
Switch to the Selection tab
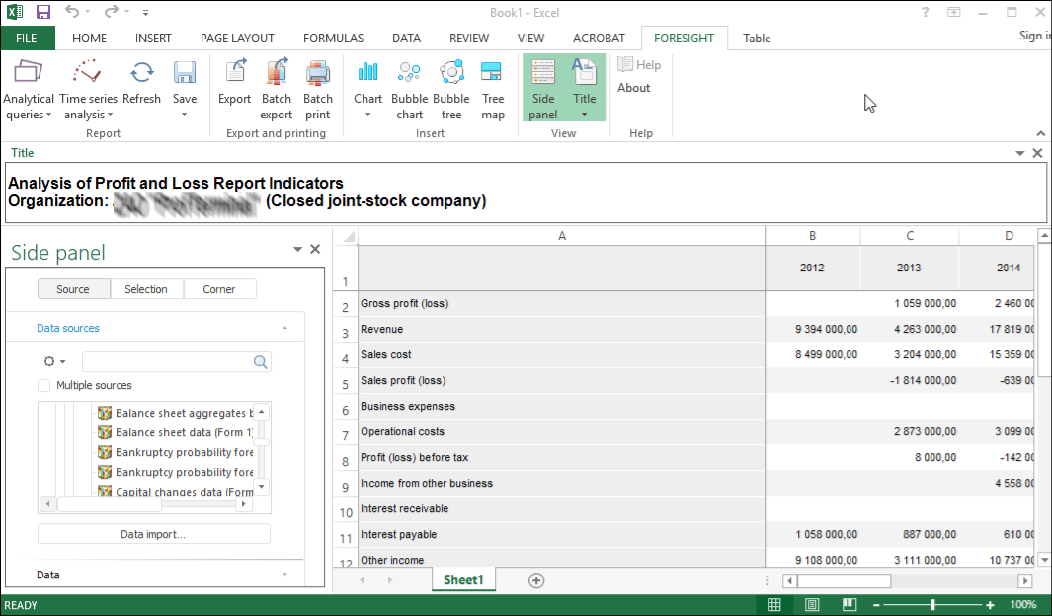(146, 289)
